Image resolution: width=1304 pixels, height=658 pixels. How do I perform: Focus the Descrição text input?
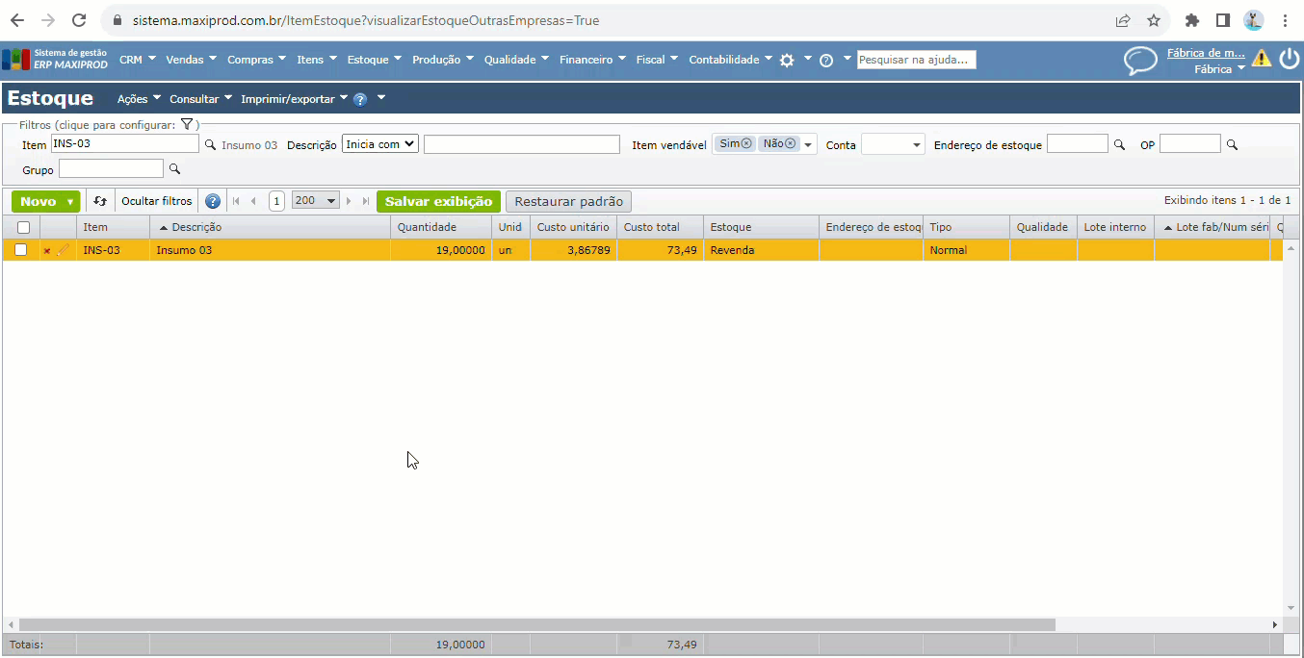coord(522,144)
